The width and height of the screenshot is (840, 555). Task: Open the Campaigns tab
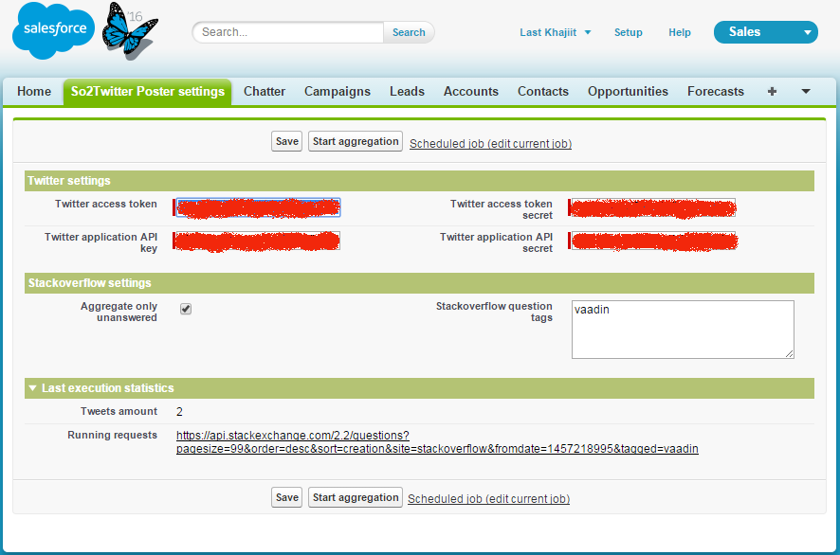[x=337, y=92]
